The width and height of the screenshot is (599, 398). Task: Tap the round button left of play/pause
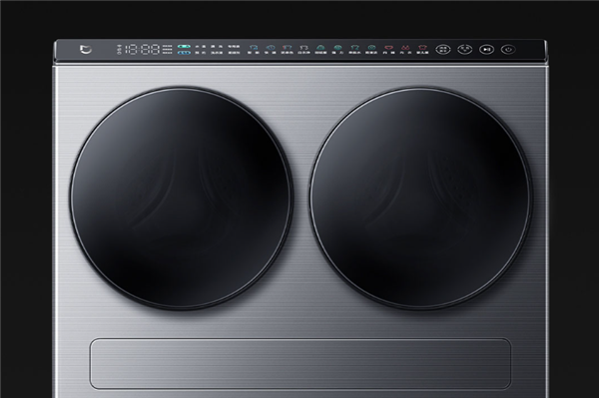pos(465,49)
